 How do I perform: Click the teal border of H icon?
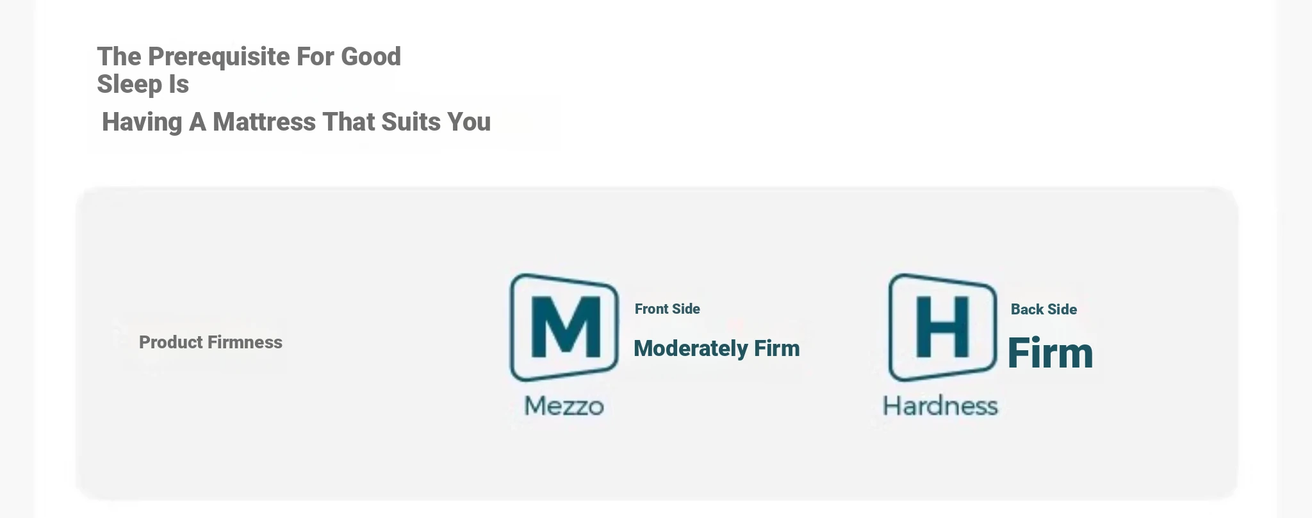click(x=891, y=327)
